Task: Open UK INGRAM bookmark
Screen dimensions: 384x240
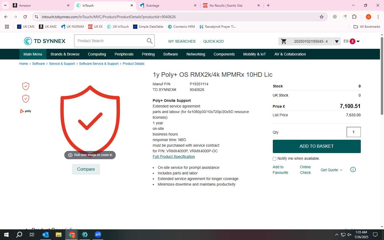Action: click(x=73, y=27)
